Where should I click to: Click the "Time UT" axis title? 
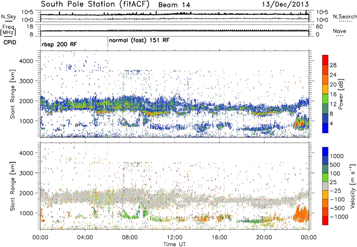[x=174, y=244]
